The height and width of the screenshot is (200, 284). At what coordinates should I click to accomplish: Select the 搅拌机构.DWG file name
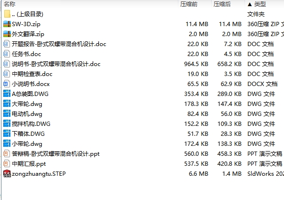pyautogui.click(x=31, y=124)
